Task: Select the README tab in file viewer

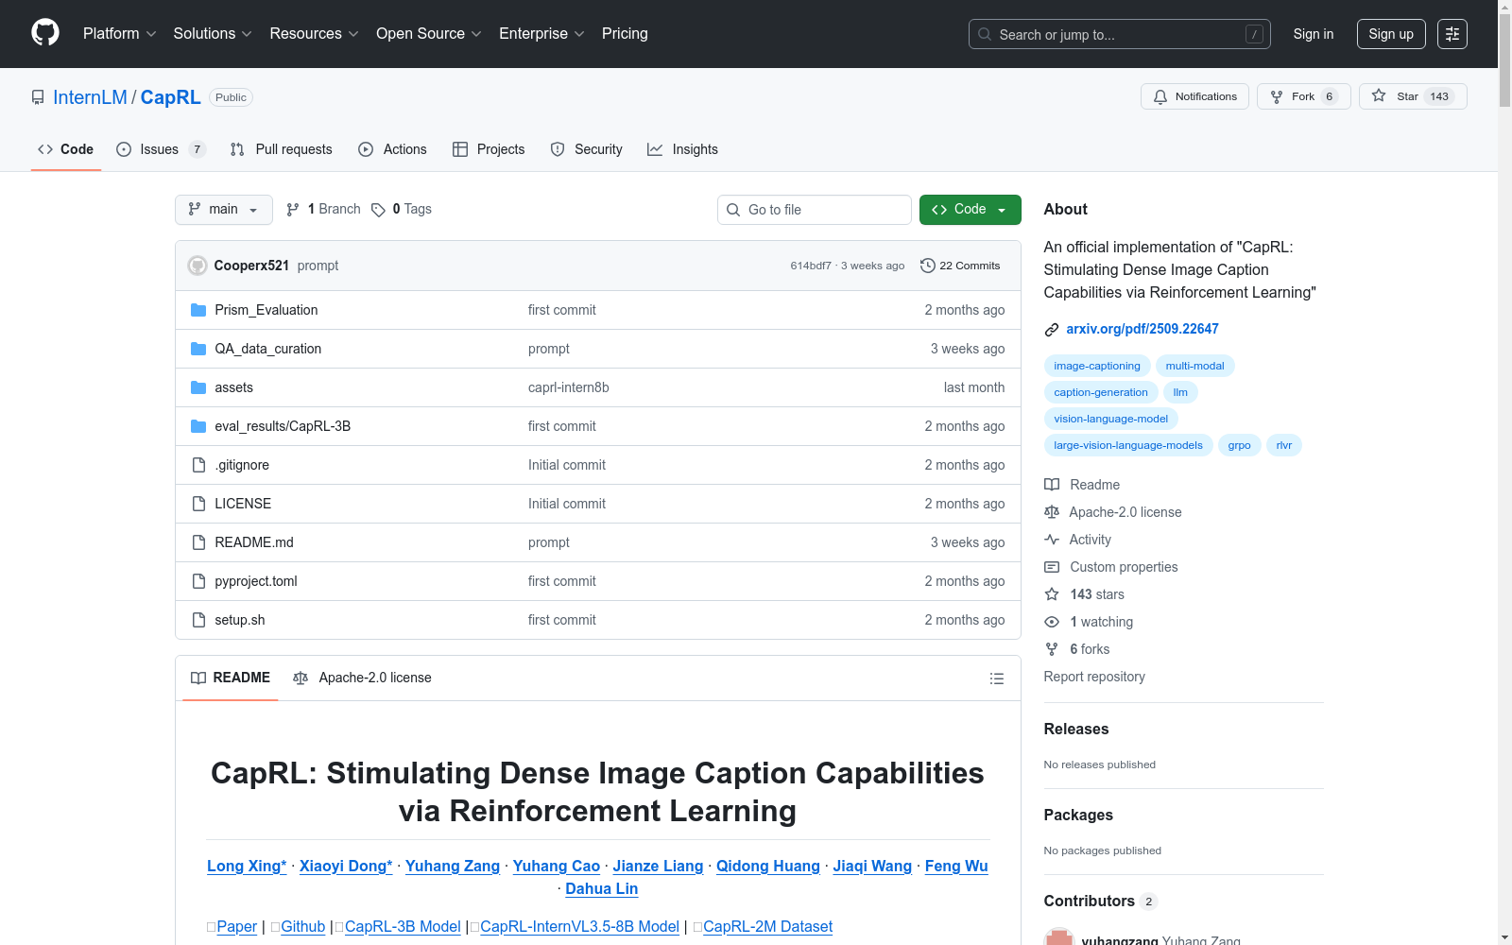Action: tap(231, 678)
